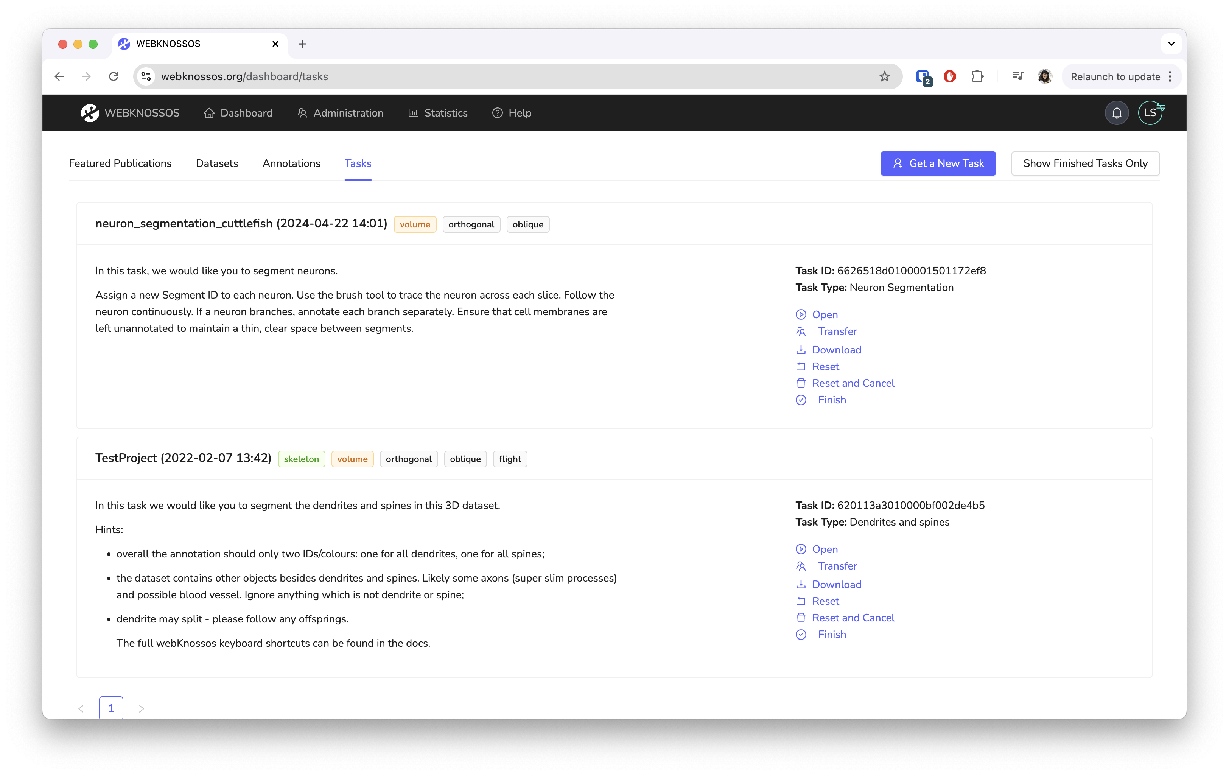The height and width of the screenshot is (775, 1229).
Task: Click the WEBKNOSSOS logo icon
Action: click(90, 113)
